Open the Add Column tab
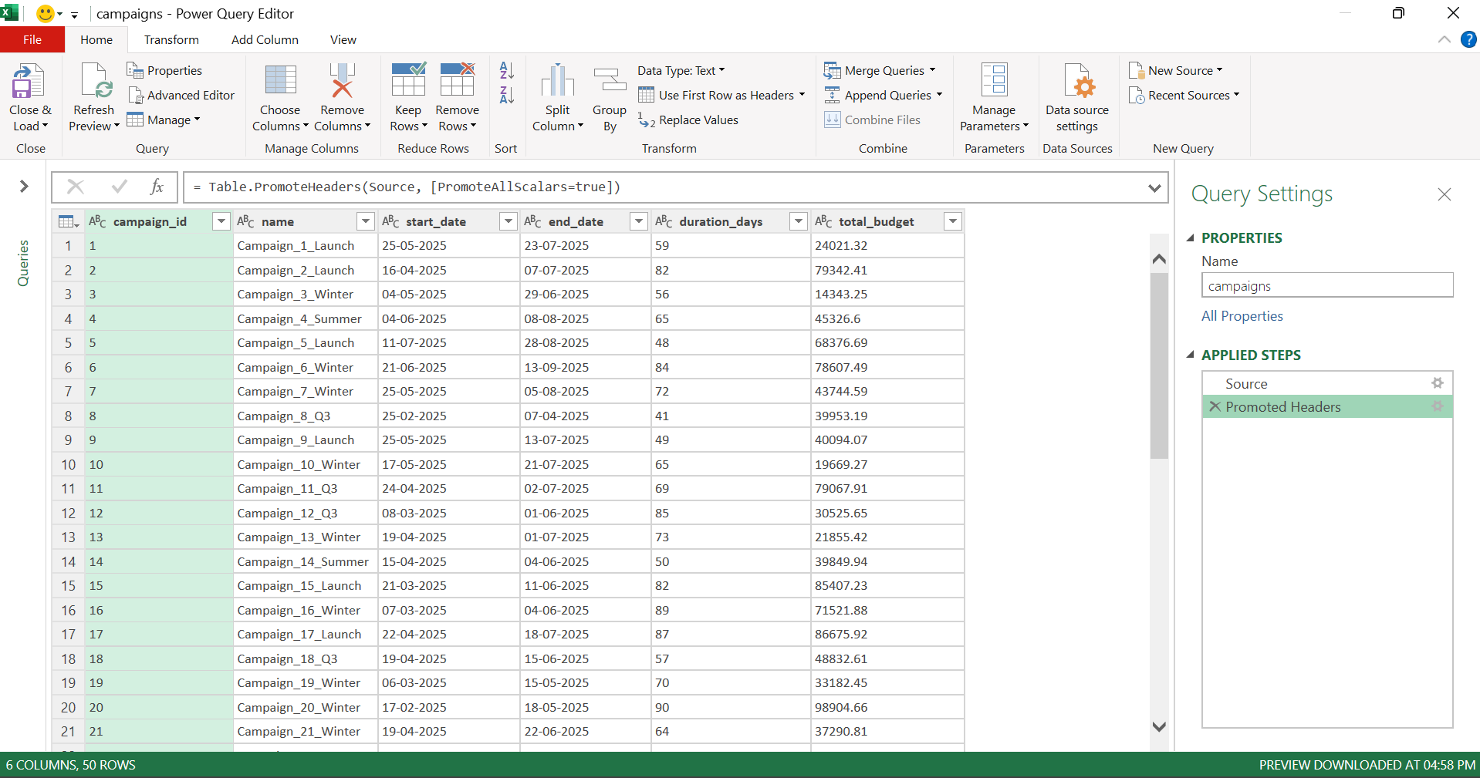1480x778 pixels. pos(265,40)
